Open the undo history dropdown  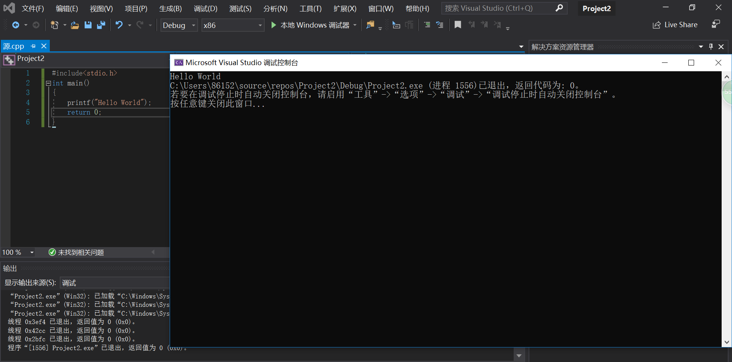(130, 25)
